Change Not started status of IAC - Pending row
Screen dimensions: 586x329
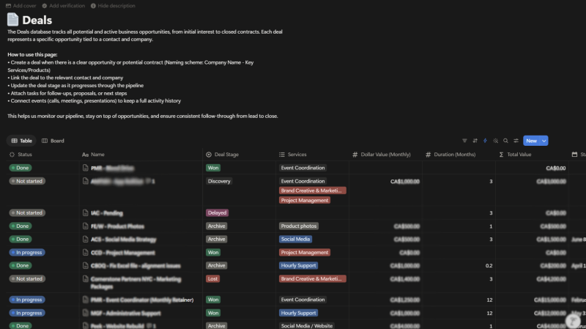click(27, 212)
